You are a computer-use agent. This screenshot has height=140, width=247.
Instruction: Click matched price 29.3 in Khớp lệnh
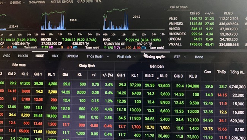point(66,84)
